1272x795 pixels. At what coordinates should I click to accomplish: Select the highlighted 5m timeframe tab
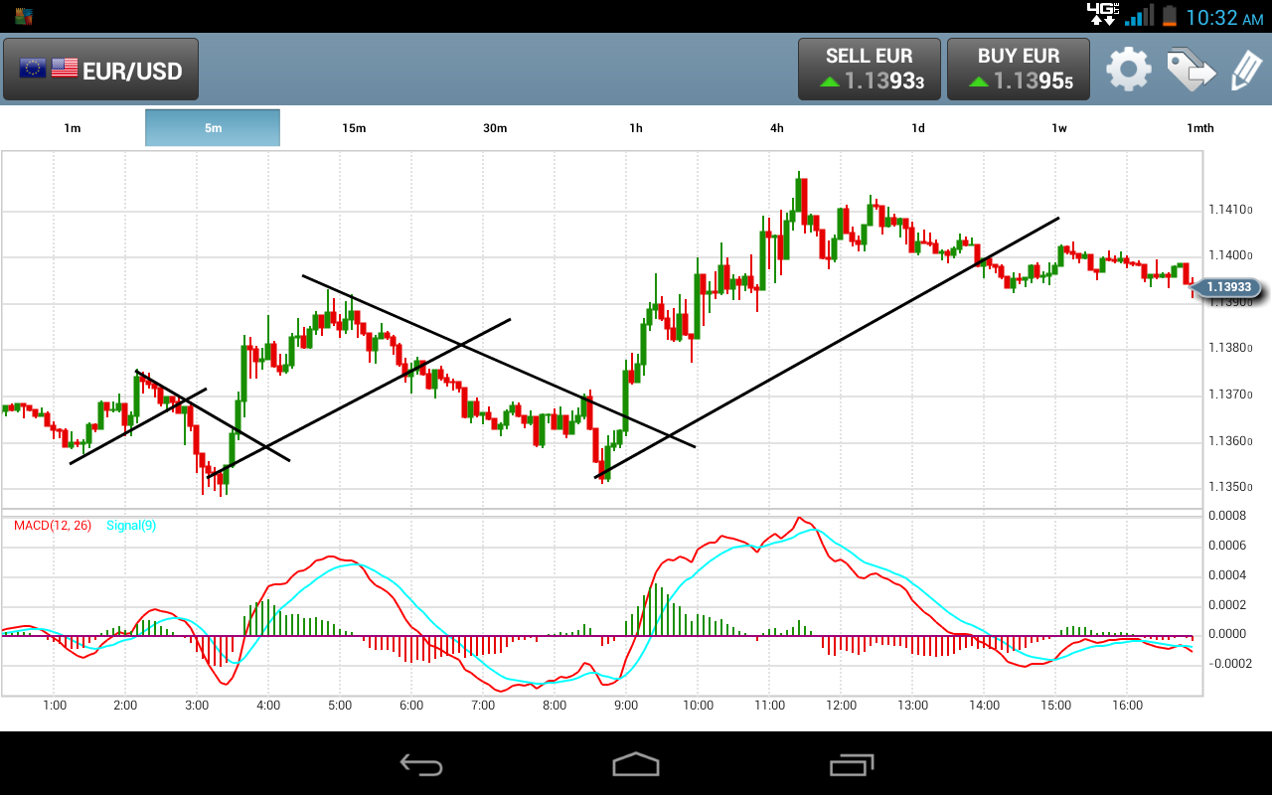213,128
